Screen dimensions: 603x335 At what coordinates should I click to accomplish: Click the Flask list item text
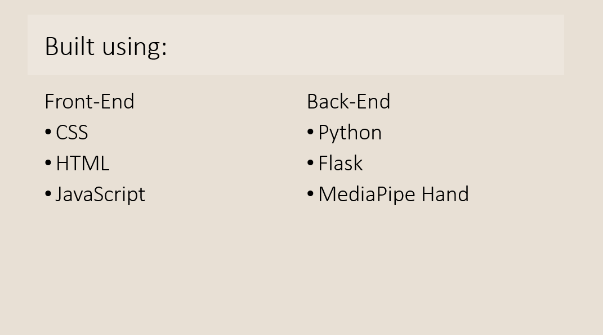click(x=340, y=164)
